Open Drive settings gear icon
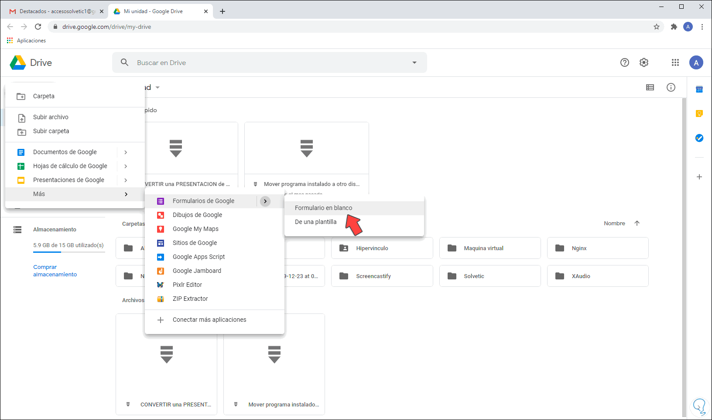The image size is (712, 420). 644,62
